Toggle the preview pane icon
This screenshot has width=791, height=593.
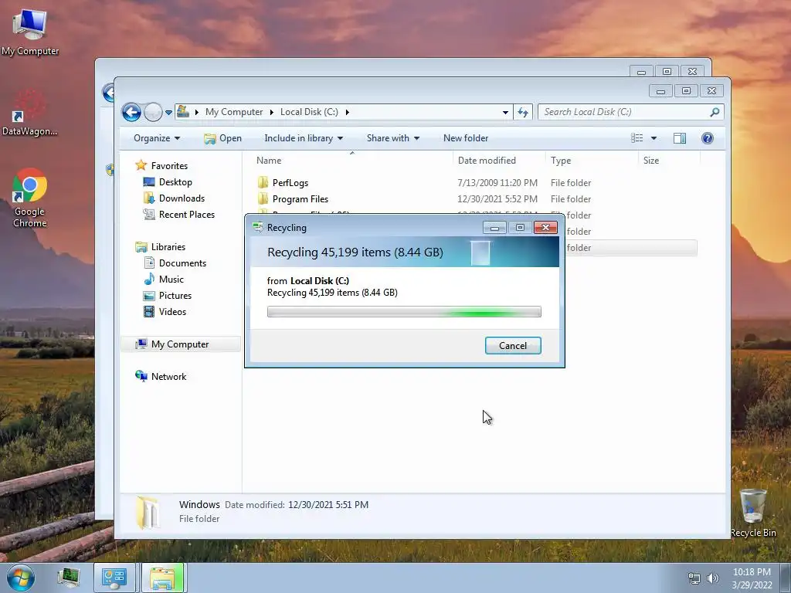pyautogui.click(x=680, y=138)
